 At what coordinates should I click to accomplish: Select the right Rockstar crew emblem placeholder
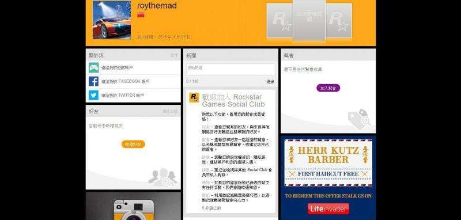[339, 21]
